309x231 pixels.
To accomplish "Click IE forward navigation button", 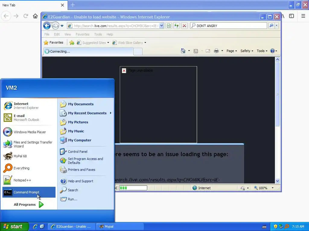I will click(56, 26).
